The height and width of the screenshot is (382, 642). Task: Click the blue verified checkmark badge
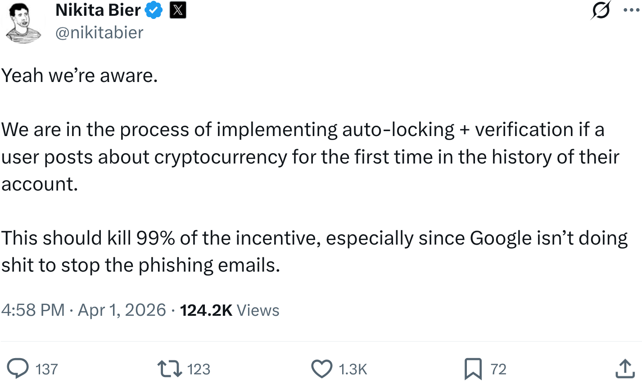(154, 10)
